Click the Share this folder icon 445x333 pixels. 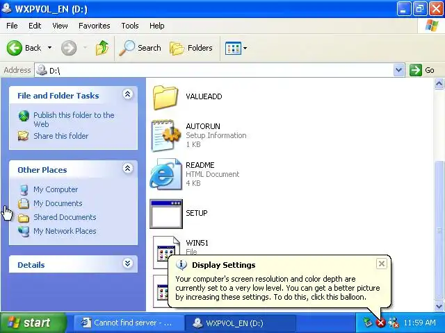(23, 136)
